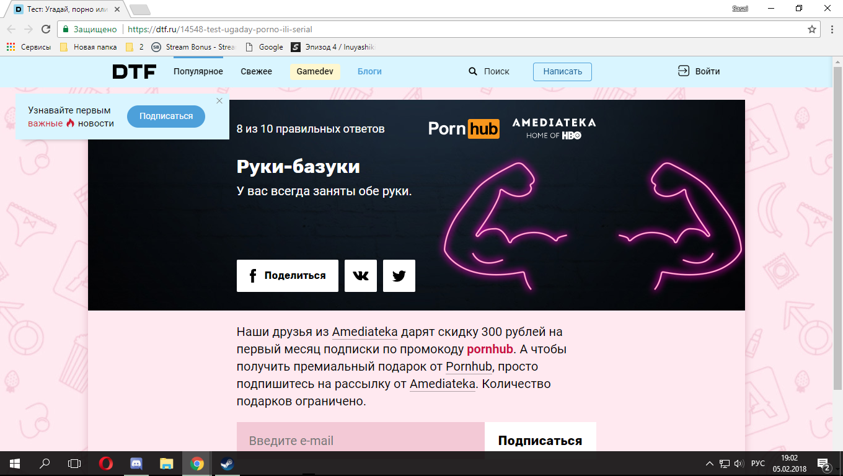Open the Новая папка bookmark folder

point(89,47)
